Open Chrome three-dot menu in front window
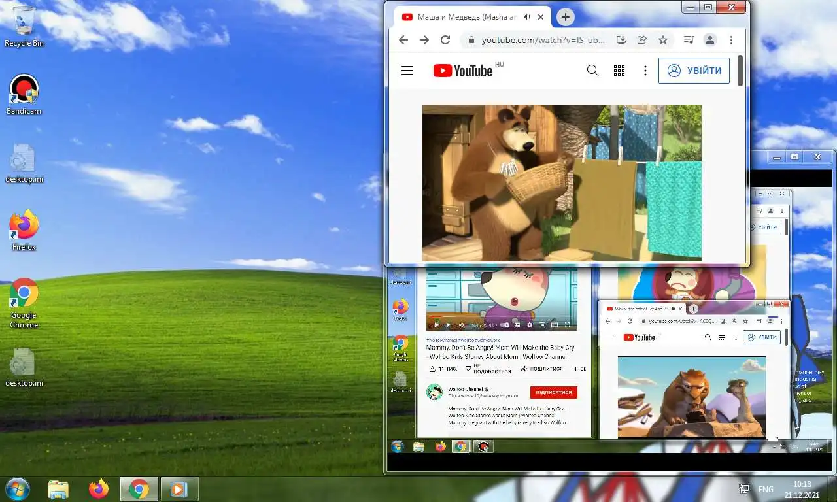This screenshot has width=837, height=502. (x=731, y=40)
